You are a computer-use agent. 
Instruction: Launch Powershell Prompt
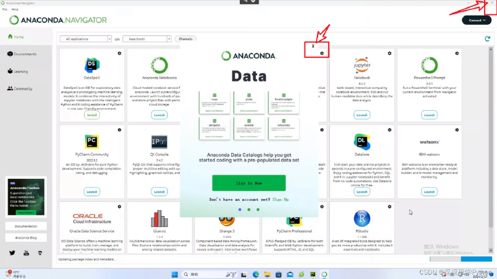(x=429, y=115)
